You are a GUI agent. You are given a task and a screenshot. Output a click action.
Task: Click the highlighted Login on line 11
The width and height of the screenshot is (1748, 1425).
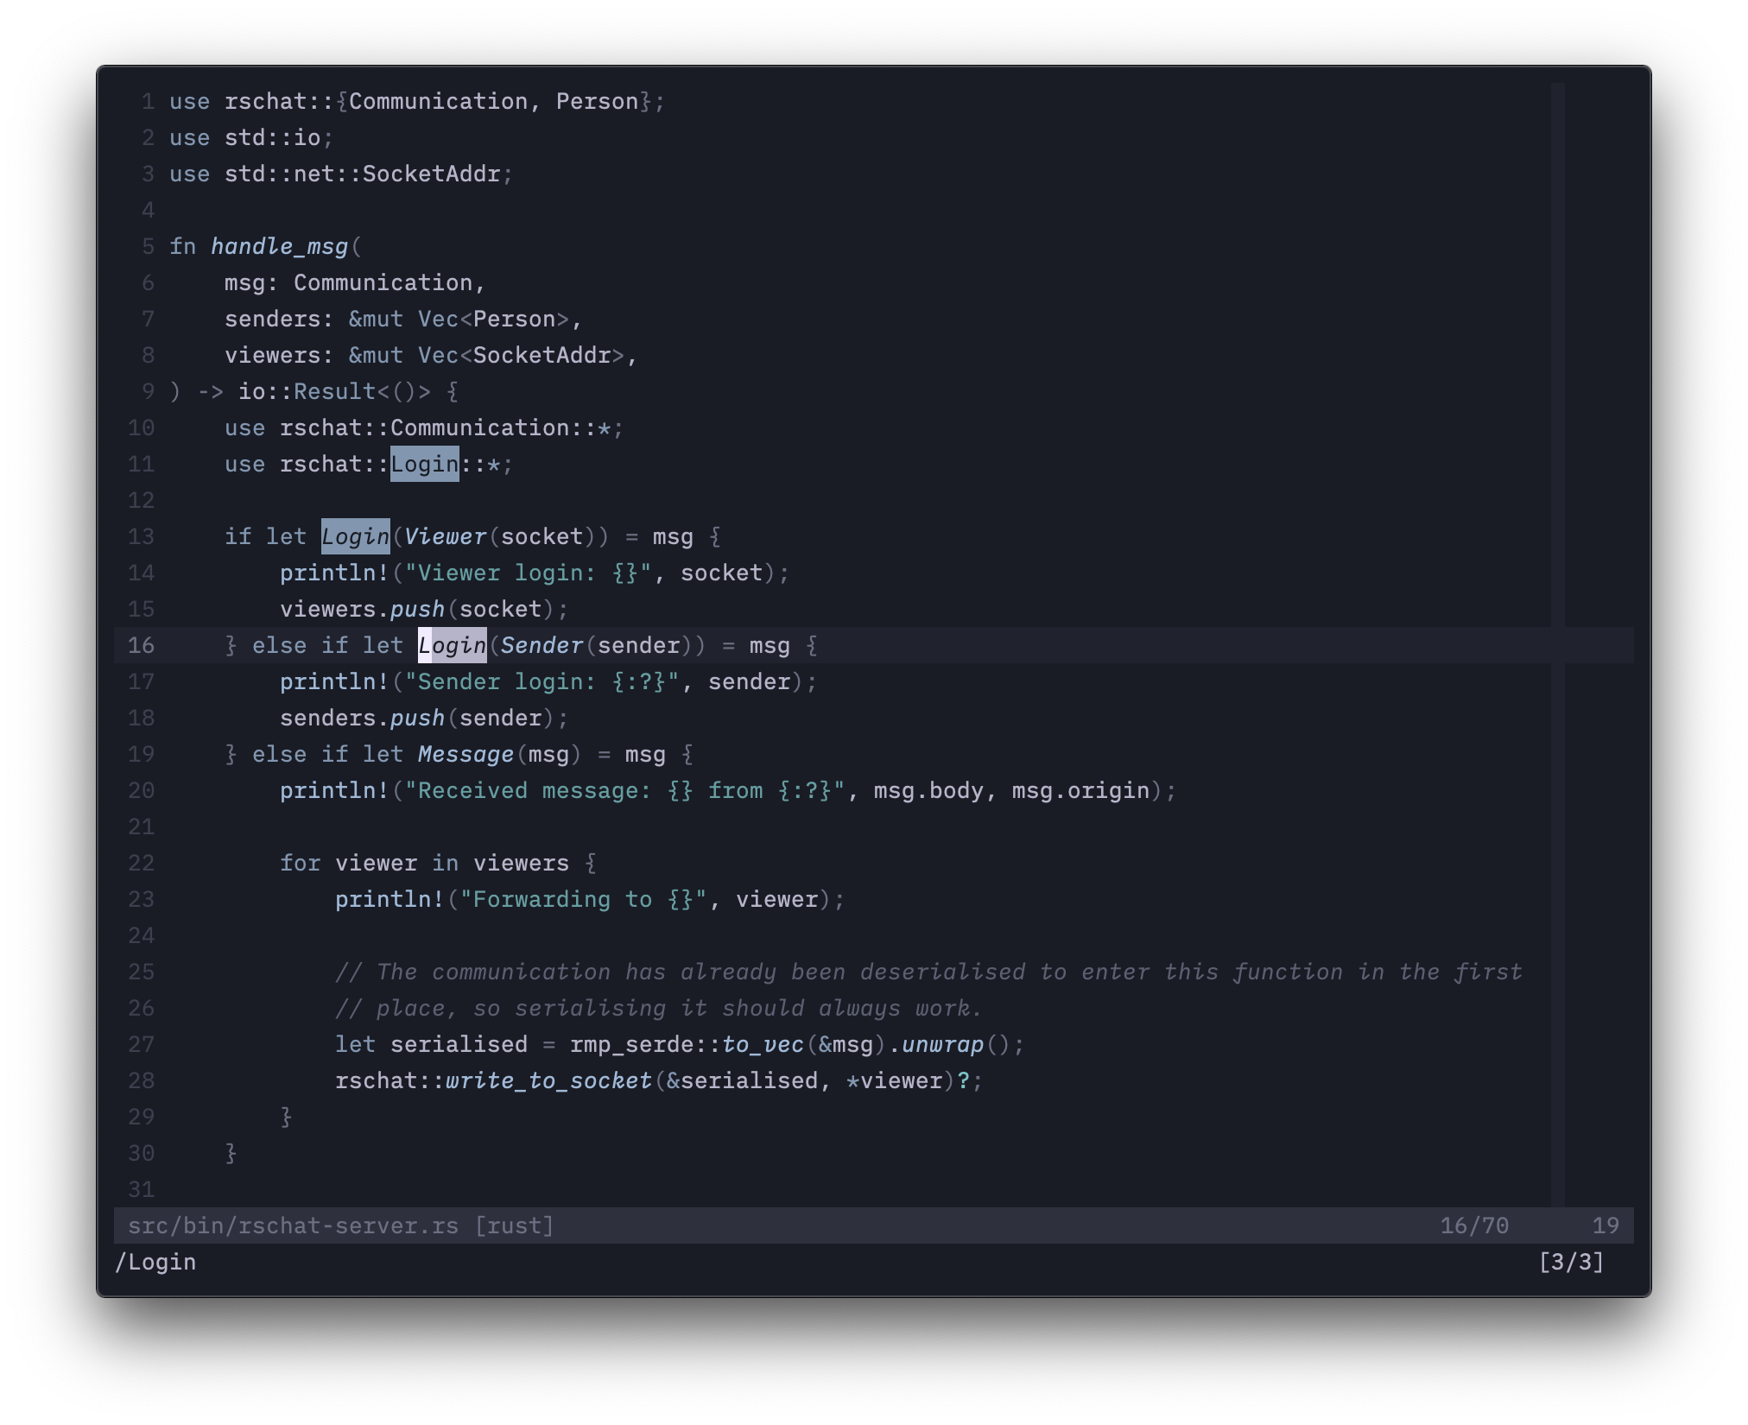pyautogui.click(x=424, y=465)
